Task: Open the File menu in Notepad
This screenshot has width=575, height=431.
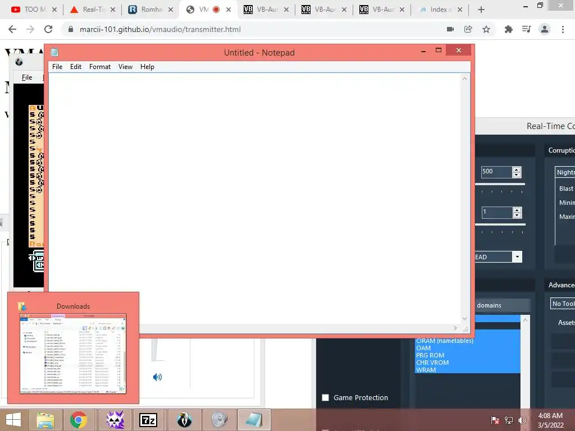Action: [x=57, y=67]
